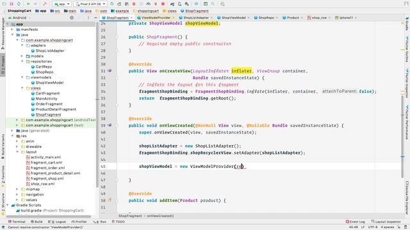Click the project panel locate target icon
The width and height of the screenshot is (410, 230).
72,18
